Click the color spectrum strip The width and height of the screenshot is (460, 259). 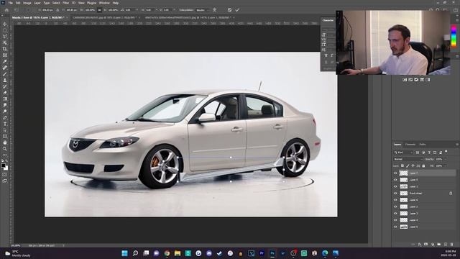[x=454, y=36]
